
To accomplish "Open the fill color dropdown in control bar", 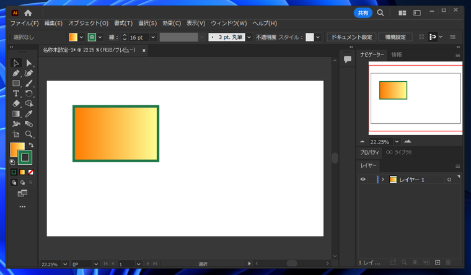I will tap(81, 37).
